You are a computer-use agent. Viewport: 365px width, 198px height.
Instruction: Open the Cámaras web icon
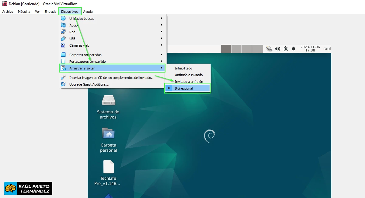click(x=63, y=45)
